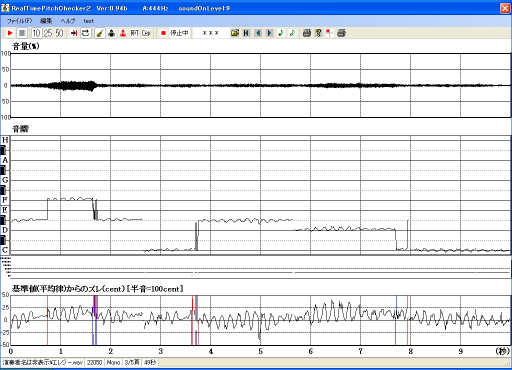Click the jump-to-end arrow icon
Screen dimensions: 512x370
tap(74, 33)
